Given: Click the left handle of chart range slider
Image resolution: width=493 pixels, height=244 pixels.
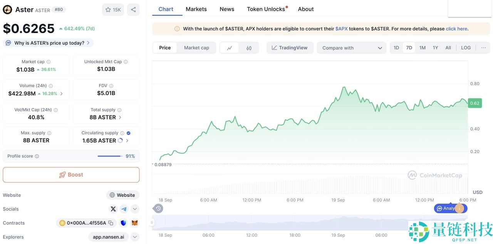Looking at the screenshot, I should point(152,222).
